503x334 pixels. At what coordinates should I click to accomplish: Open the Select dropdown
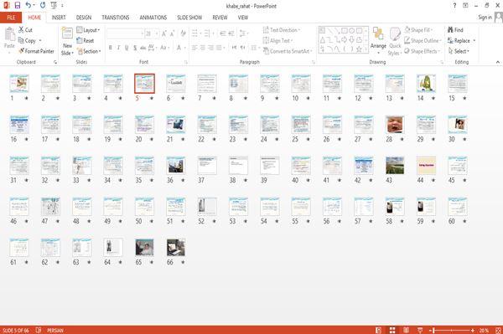459,51
